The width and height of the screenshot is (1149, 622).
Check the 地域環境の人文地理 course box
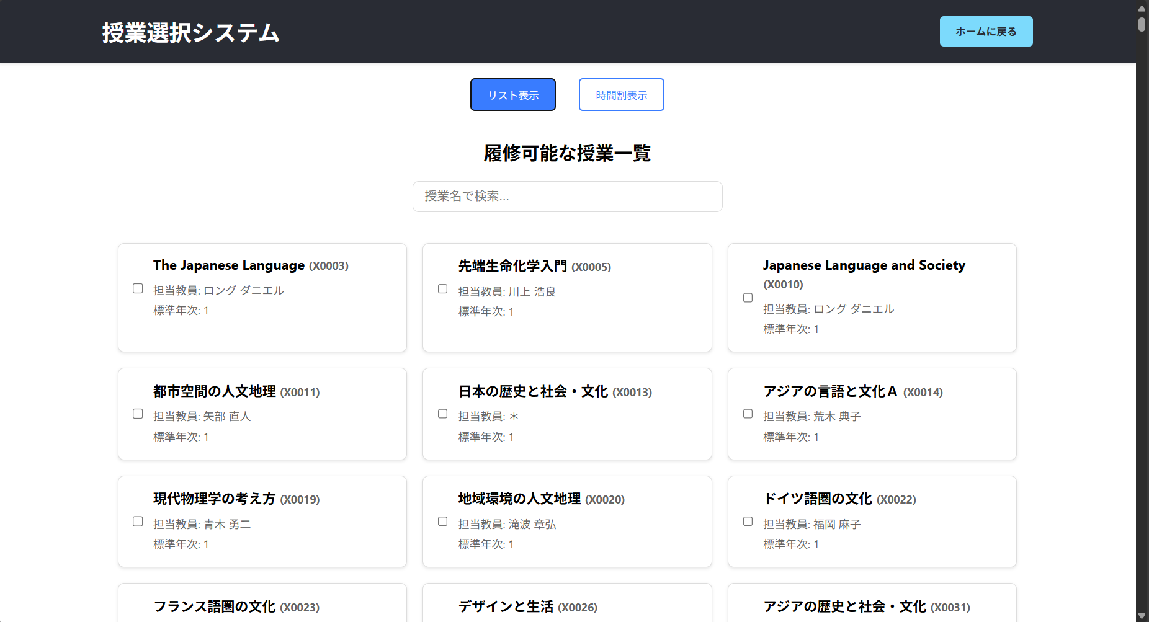[442, 522]
